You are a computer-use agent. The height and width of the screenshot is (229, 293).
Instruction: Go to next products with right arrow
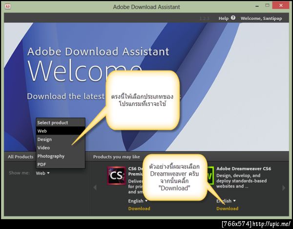pyautogui.click(x=284, y=187)
